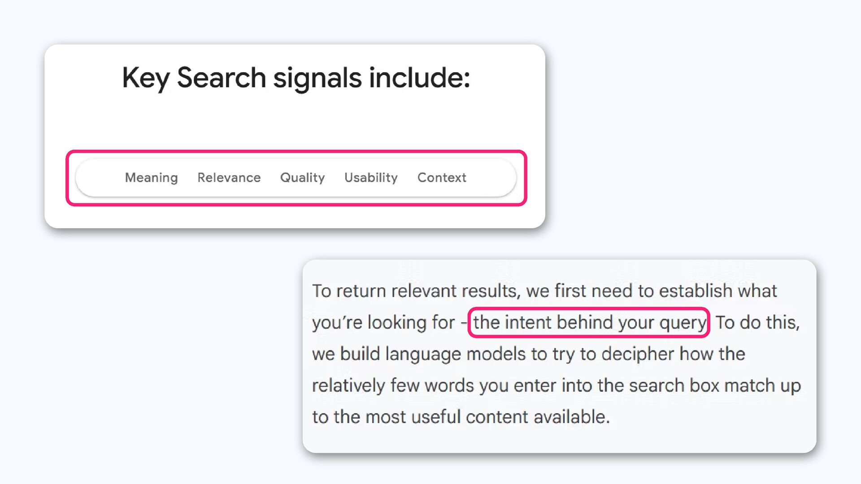Viewport: 861px width, 484px height.
Task: Click empty pill bar area right of Context
Action: (x=491, y=177)
